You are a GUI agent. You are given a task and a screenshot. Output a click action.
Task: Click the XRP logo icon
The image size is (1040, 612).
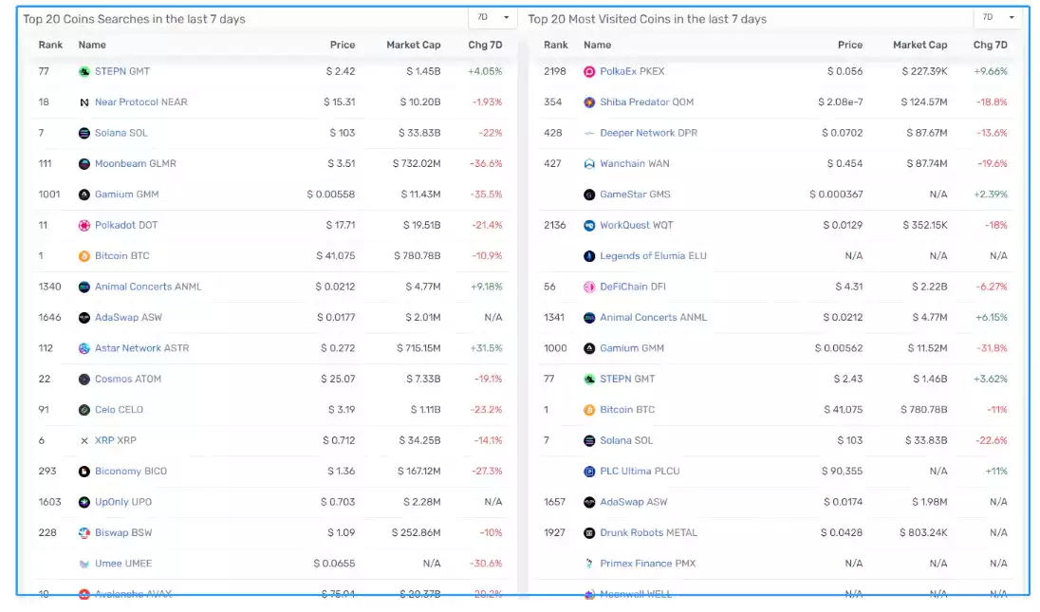pyautogui.click(x=84, y=440)
